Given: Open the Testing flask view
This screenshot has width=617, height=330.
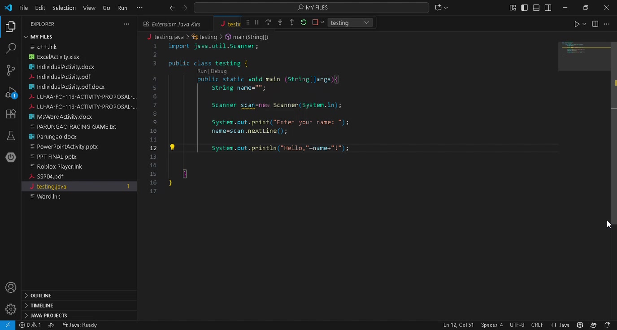Looking at the screenshot, I should point(11,135).
